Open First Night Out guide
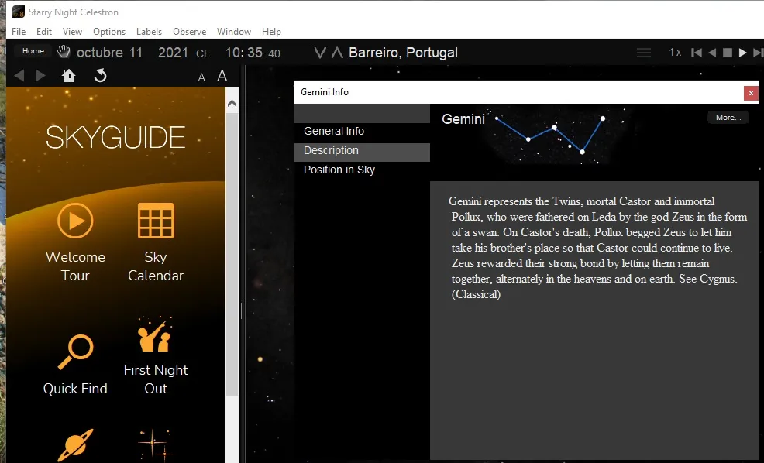The height and width of the screenshot is (463, 764). click(x=156, y=356)
